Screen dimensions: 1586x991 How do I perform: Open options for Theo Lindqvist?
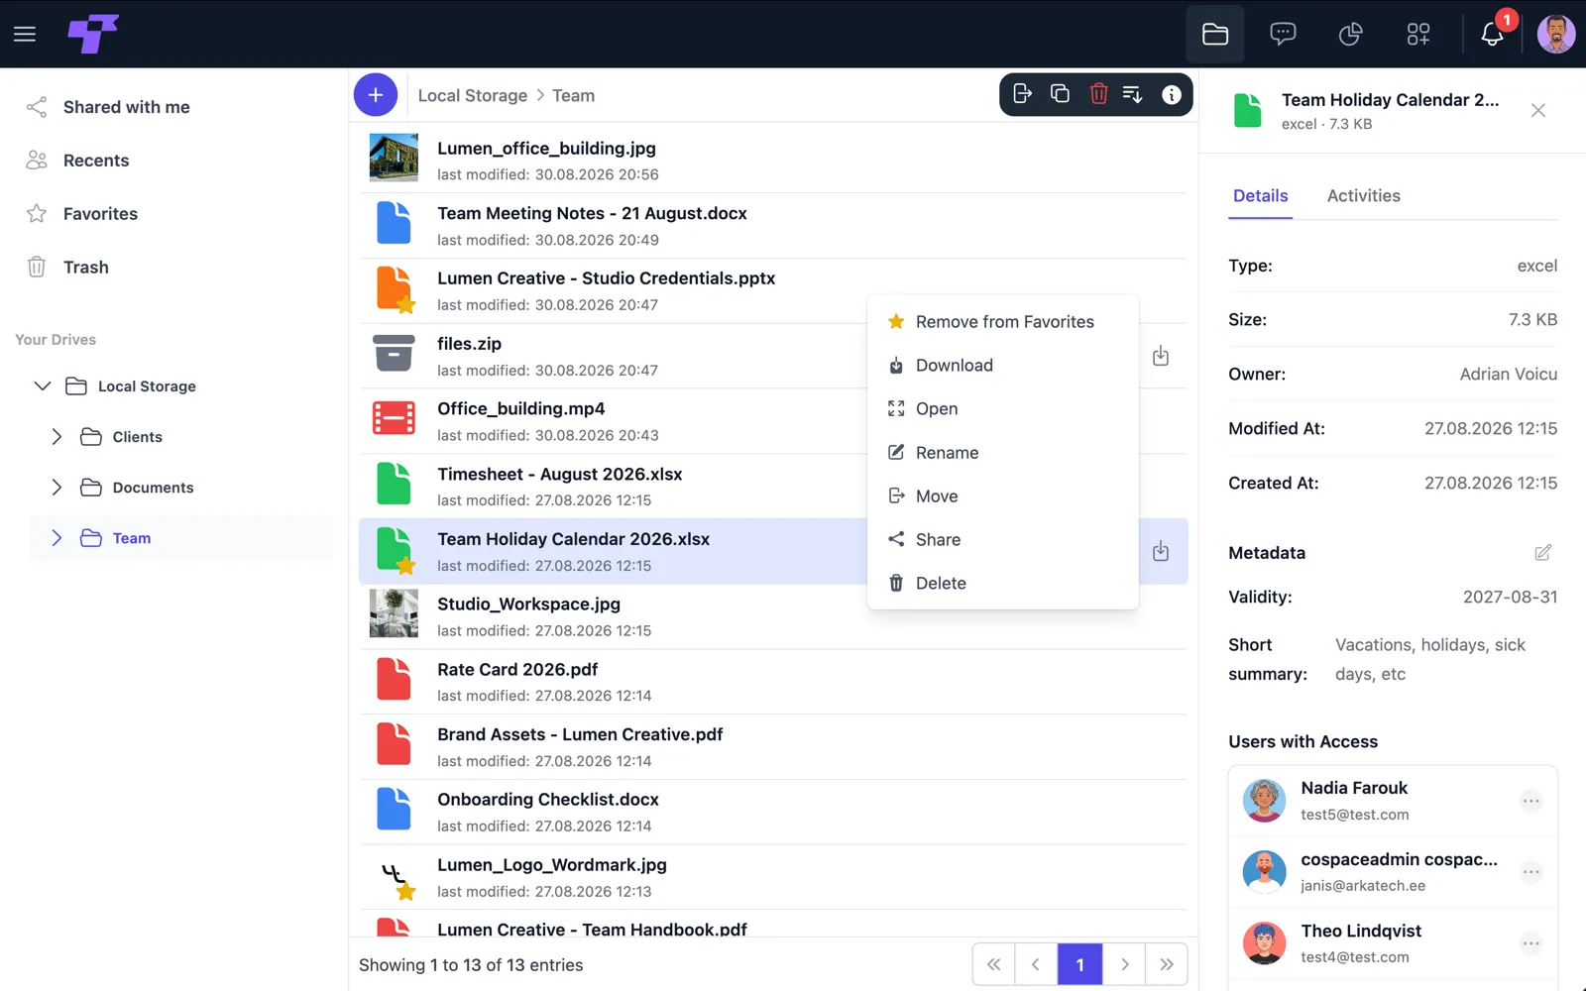click(x=1531, y=943)
